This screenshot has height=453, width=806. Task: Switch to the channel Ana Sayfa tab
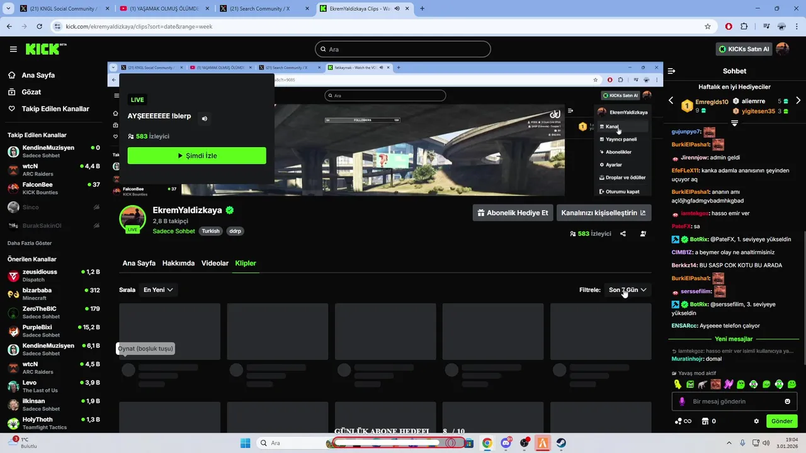tap(139, 263)
